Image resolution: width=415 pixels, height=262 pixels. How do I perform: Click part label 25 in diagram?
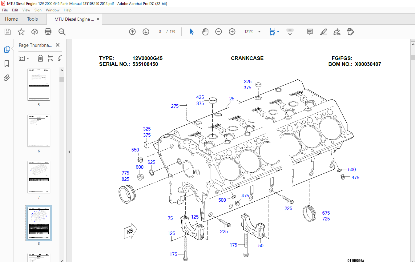(x=232, y=99)
